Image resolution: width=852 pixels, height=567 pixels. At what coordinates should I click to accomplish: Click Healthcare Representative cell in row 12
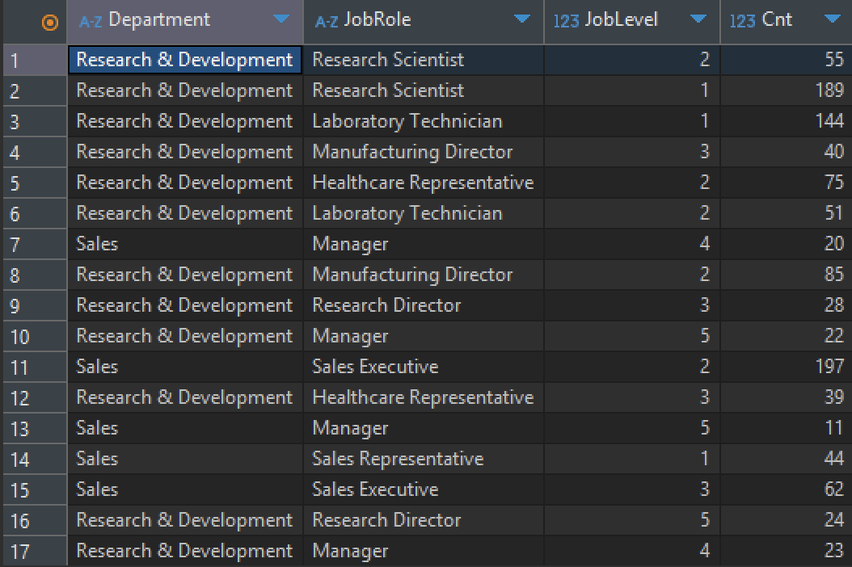[x=424, y=397]
